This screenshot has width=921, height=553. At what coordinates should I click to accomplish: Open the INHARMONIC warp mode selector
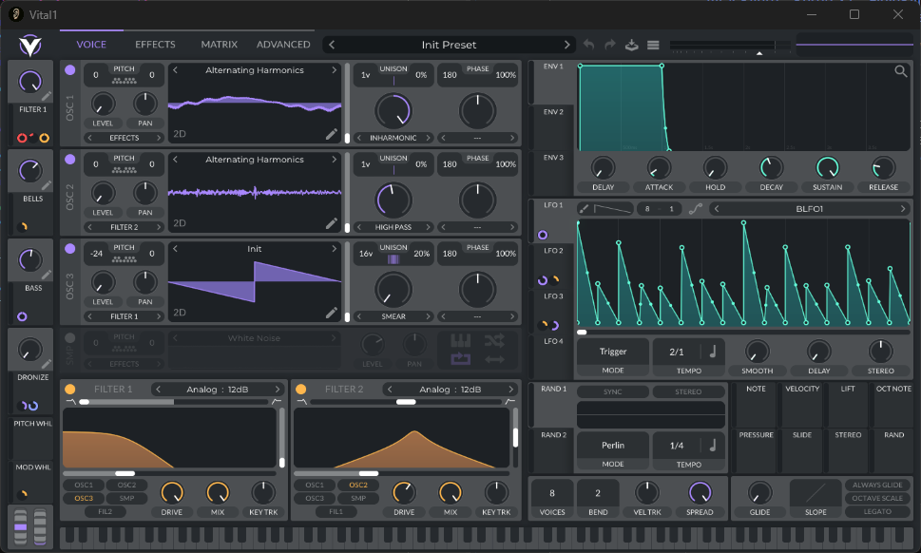(x=393, y=138)
